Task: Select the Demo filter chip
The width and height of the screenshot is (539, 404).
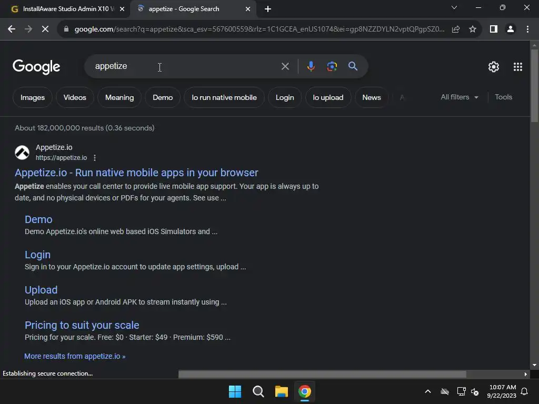Action: (163, 97)
